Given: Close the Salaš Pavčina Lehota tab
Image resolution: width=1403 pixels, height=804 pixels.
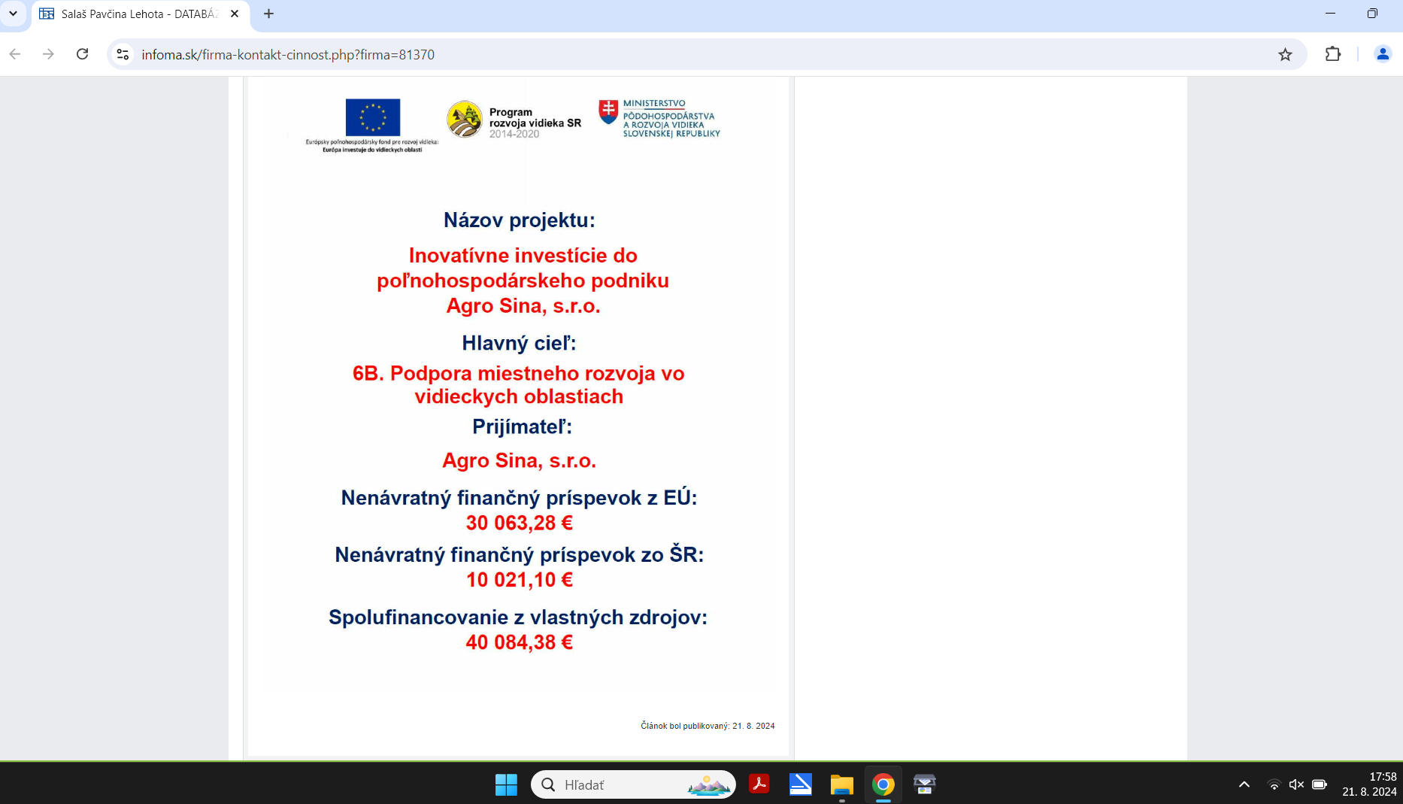Looking at the screenshot, I should (235, 14).
